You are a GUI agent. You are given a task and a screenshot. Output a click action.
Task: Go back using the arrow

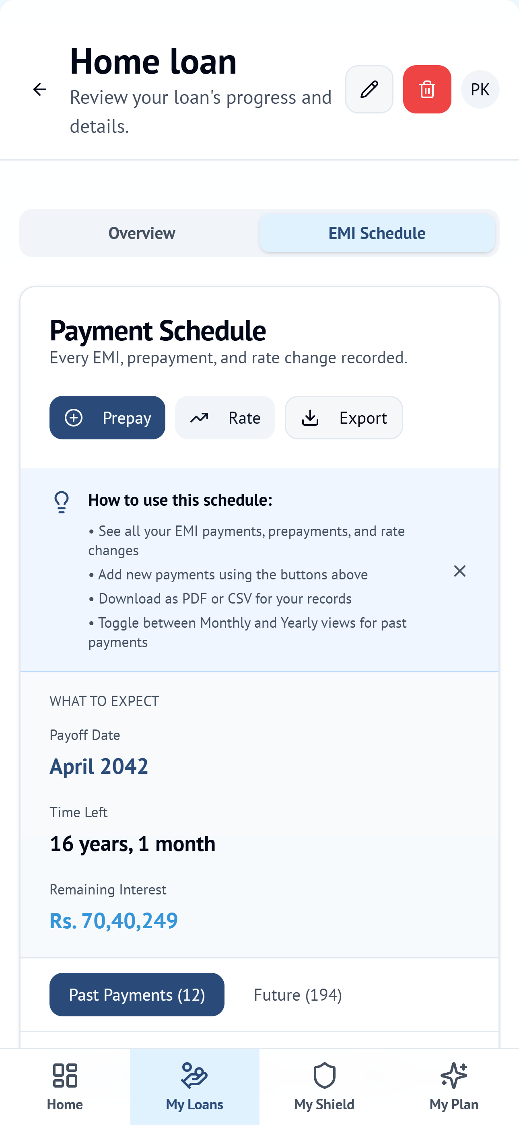click(x=40, y=90)
